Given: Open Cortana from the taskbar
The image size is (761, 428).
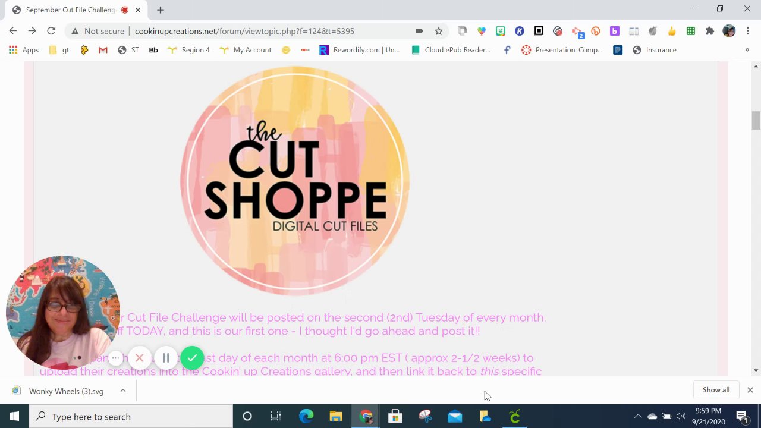Looking at the screenshot, I should point(247,416).
